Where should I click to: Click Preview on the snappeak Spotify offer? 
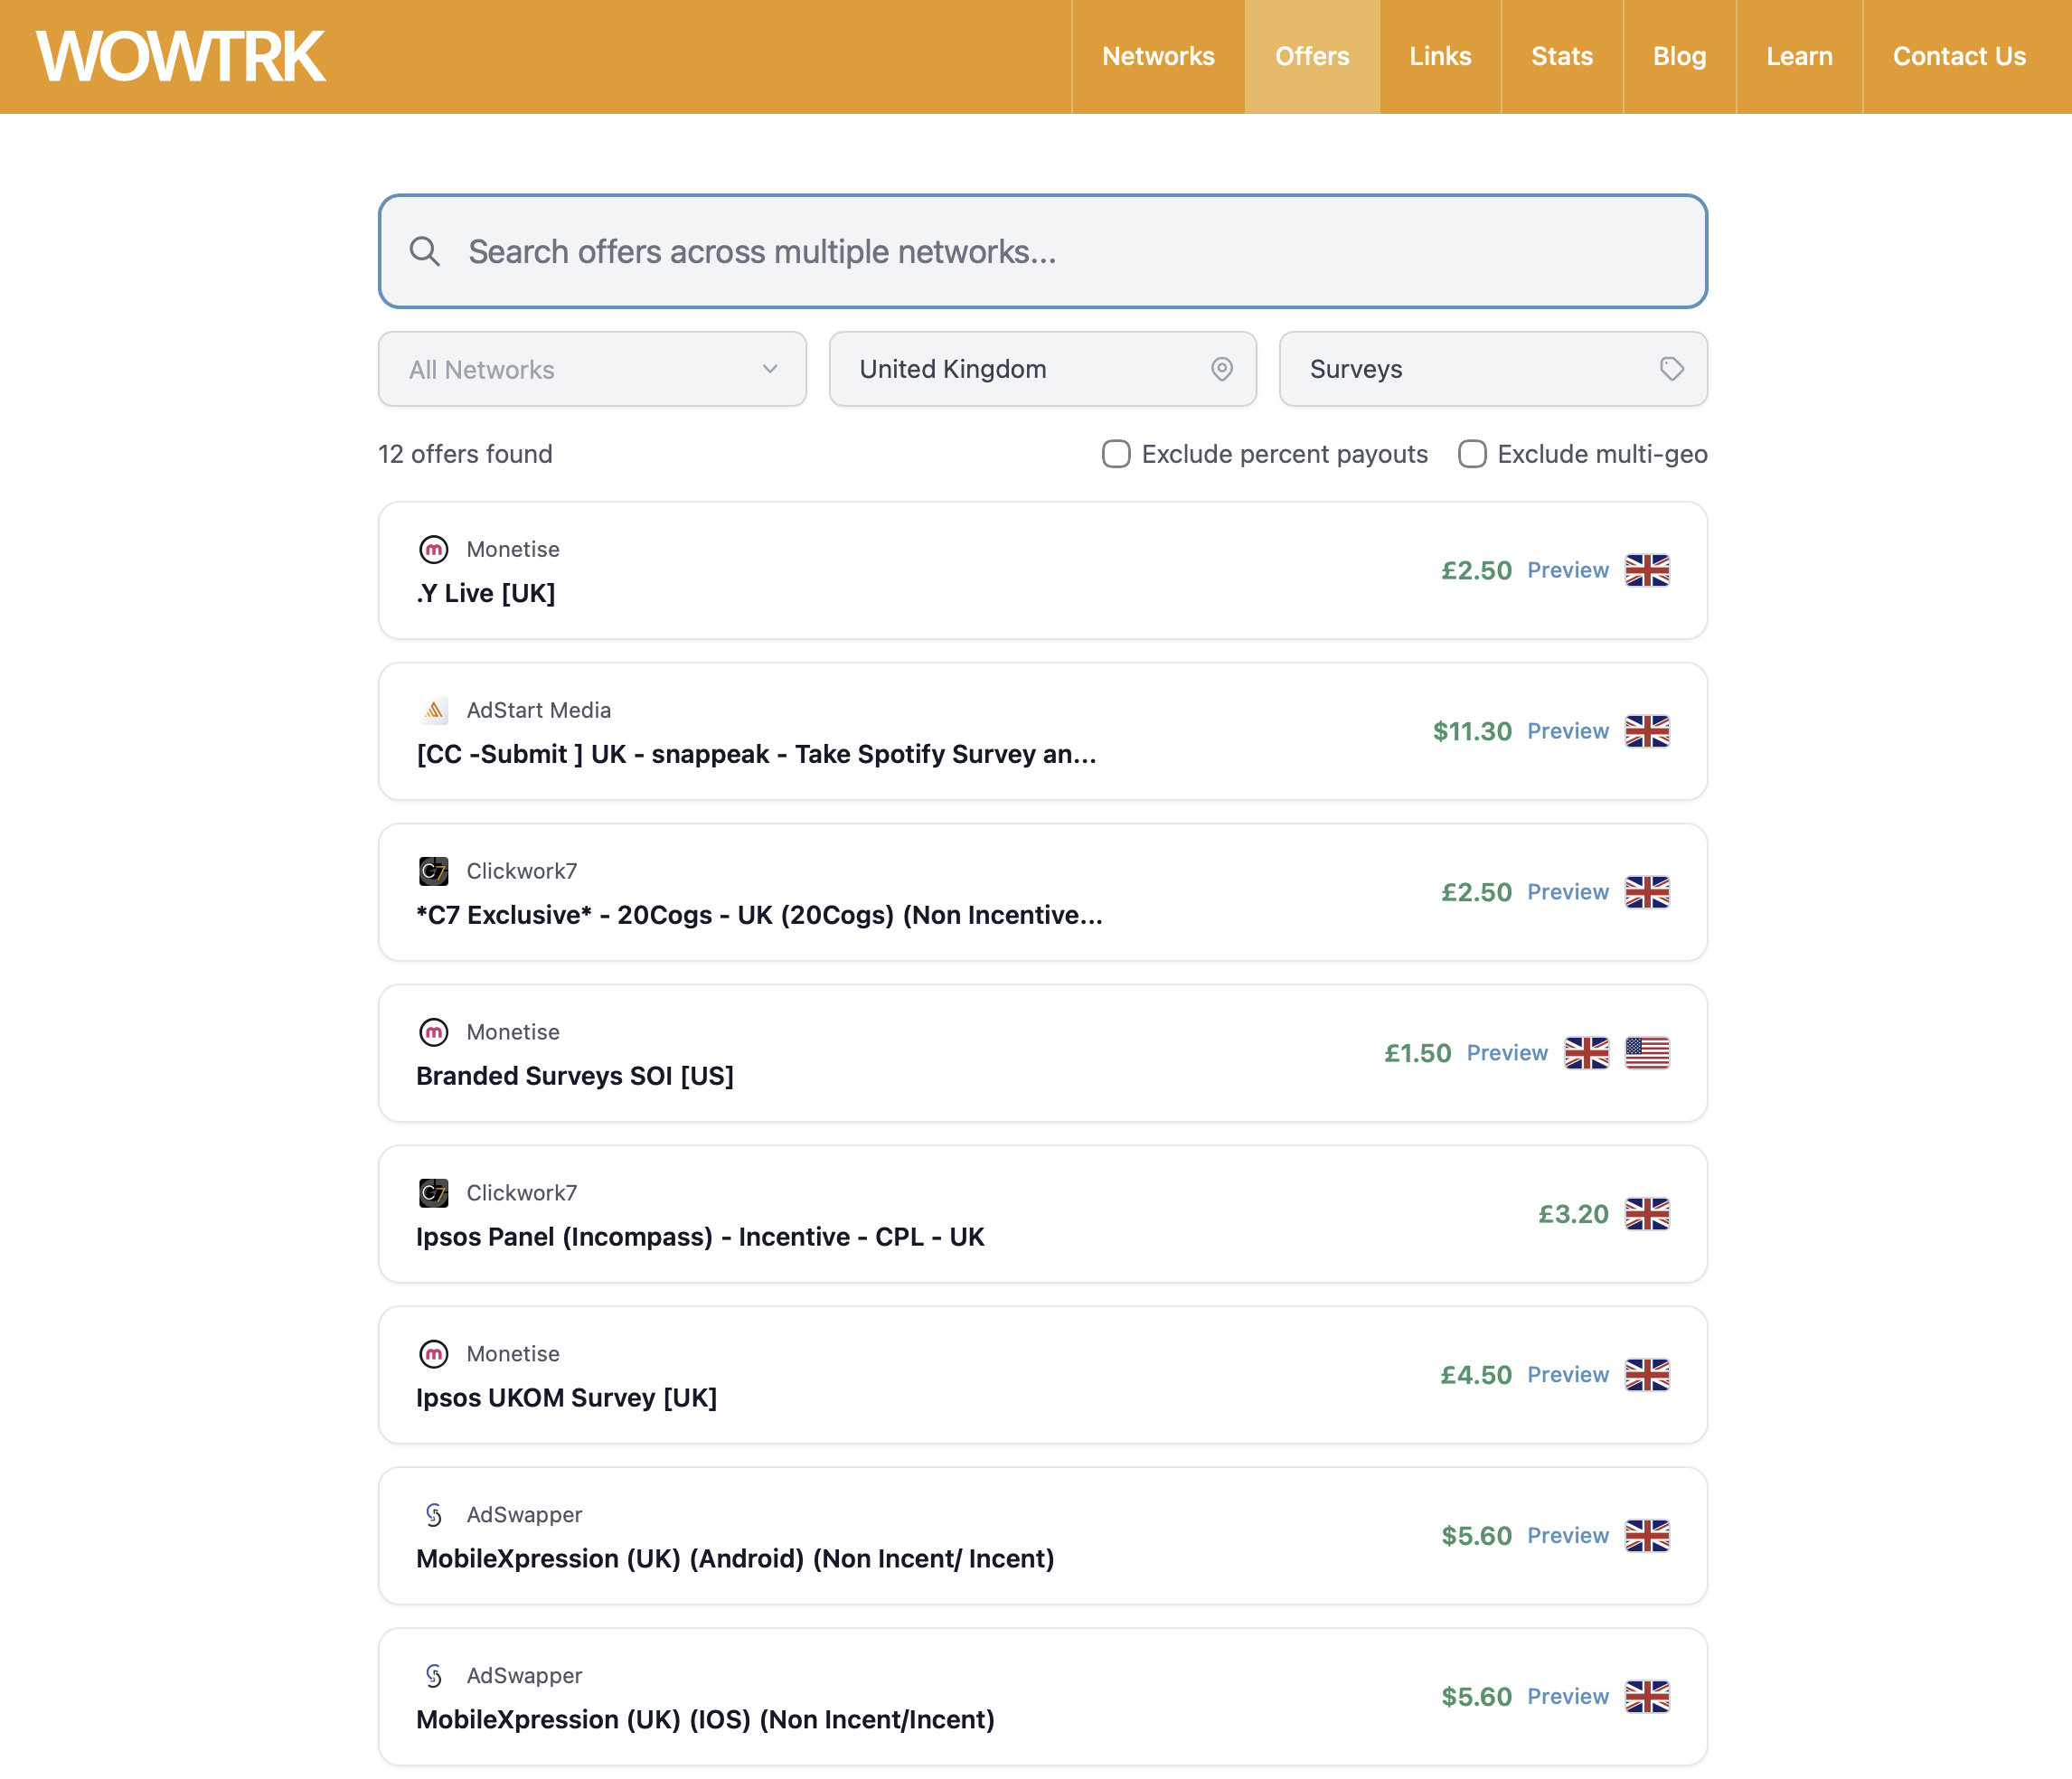(x=1567, y=731)
